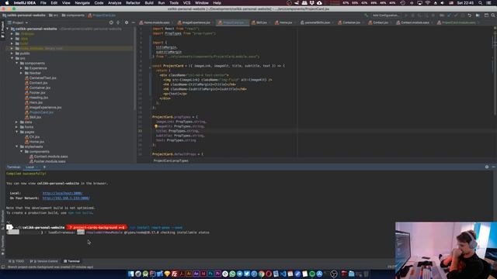Click the IDE search magnifier in top-right toolbar
Image resolution: width=497 pixels, height=279 pixels.
point(493,15)
